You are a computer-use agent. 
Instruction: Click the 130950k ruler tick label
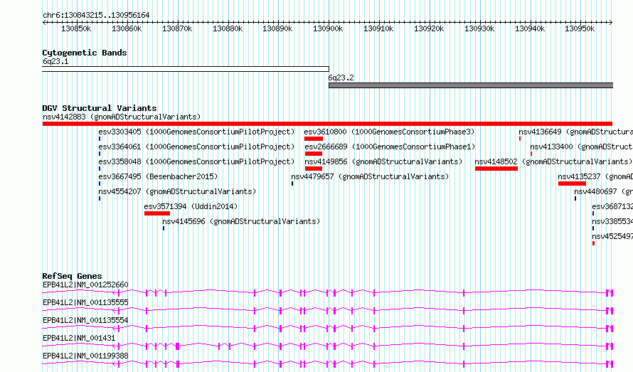click(580, 28)
